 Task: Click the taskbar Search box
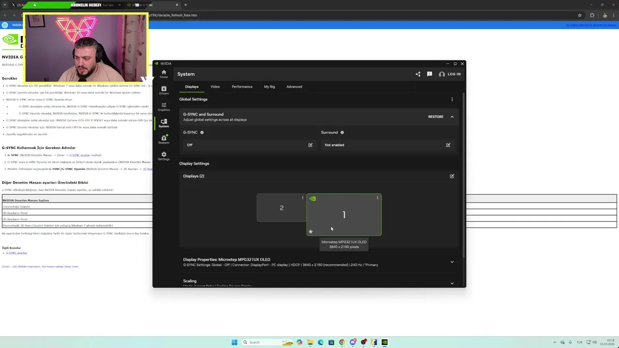tap(266, 342)
